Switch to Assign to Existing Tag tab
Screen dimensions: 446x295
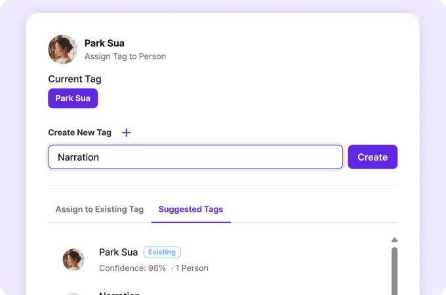[x=99, y=210]
